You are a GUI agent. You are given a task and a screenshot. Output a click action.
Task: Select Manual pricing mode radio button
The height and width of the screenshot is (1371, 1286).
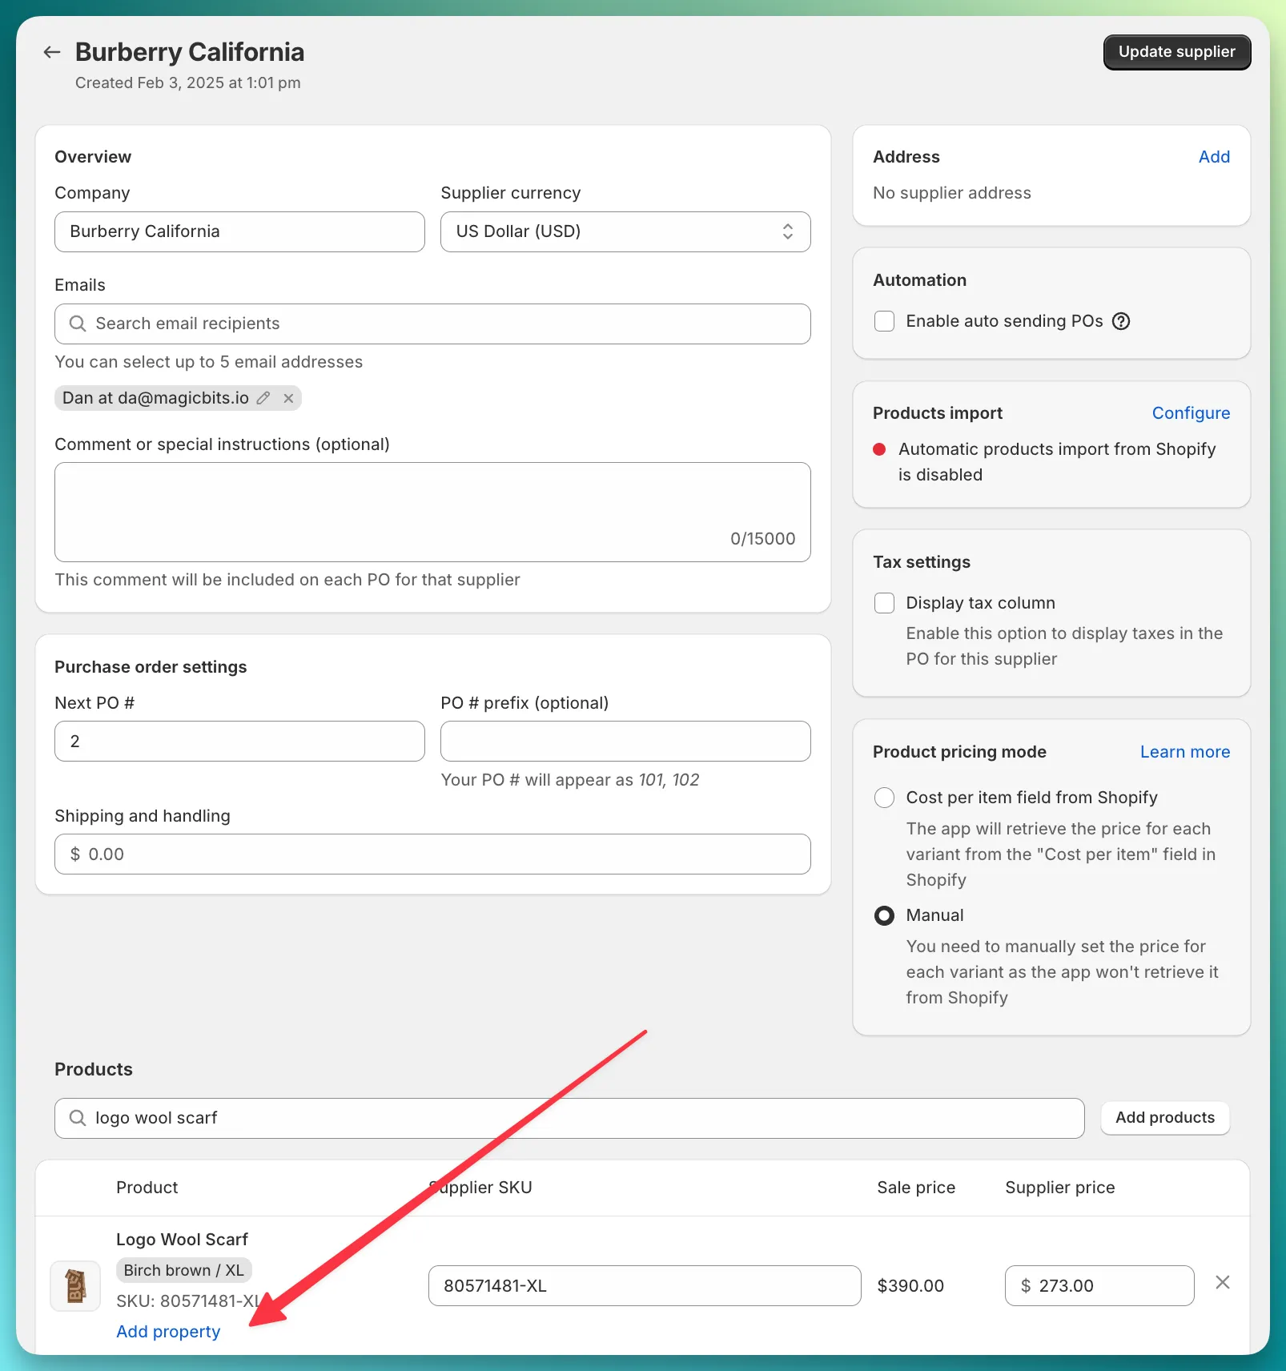click(884, 915)
